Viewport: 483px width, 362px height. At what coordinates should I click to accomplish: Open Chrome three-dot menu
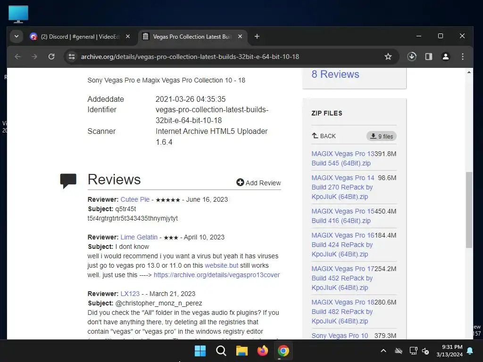coord(463,57)
